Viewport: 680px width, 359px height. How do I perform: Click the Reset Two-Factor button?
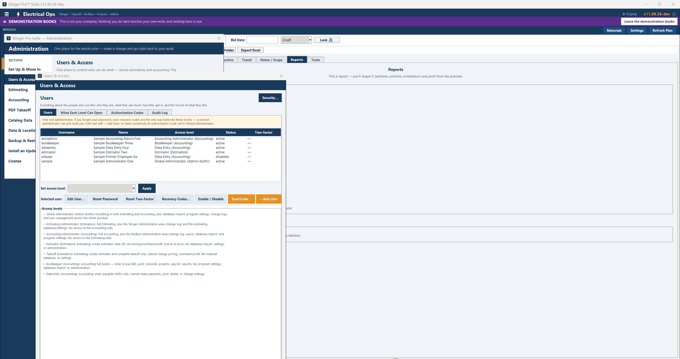point(140,199)
